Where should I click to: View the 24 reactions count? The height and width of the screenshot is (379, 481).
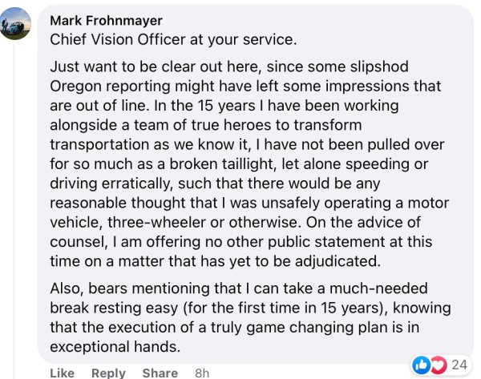tap(460, 365)
